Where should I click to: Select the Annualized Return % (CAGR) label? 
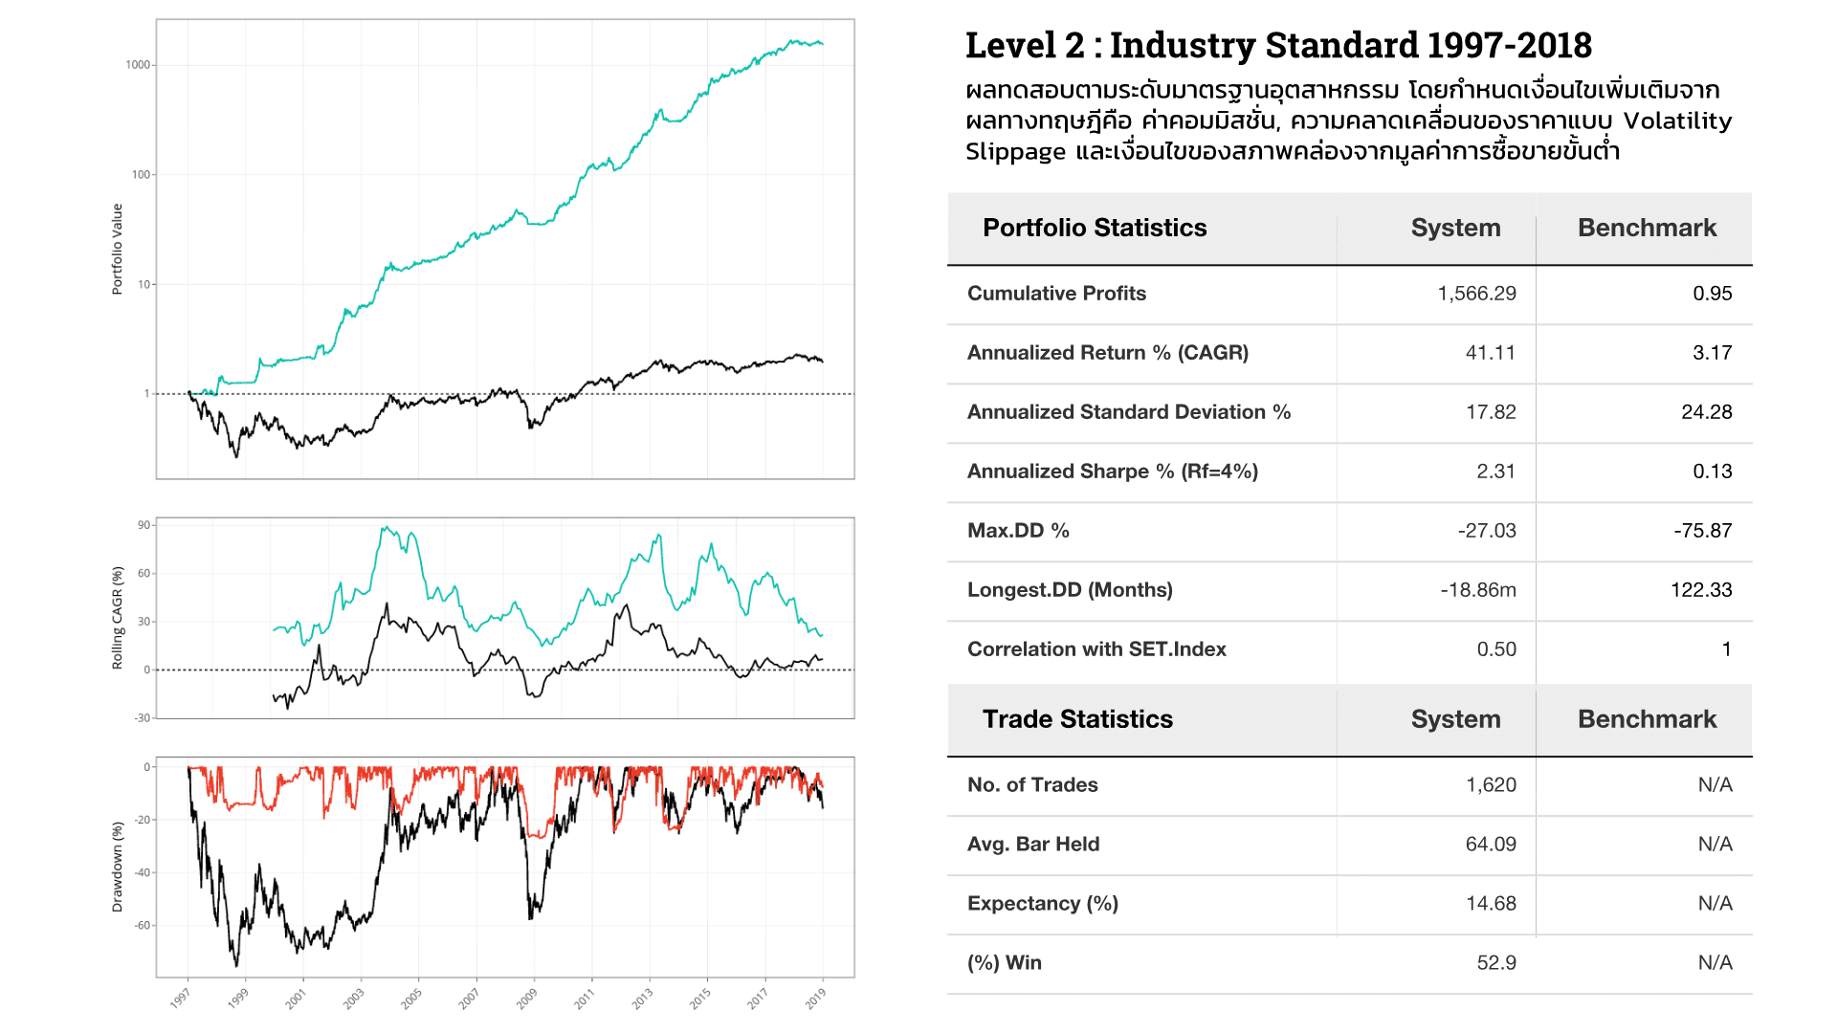point(1107,353)
